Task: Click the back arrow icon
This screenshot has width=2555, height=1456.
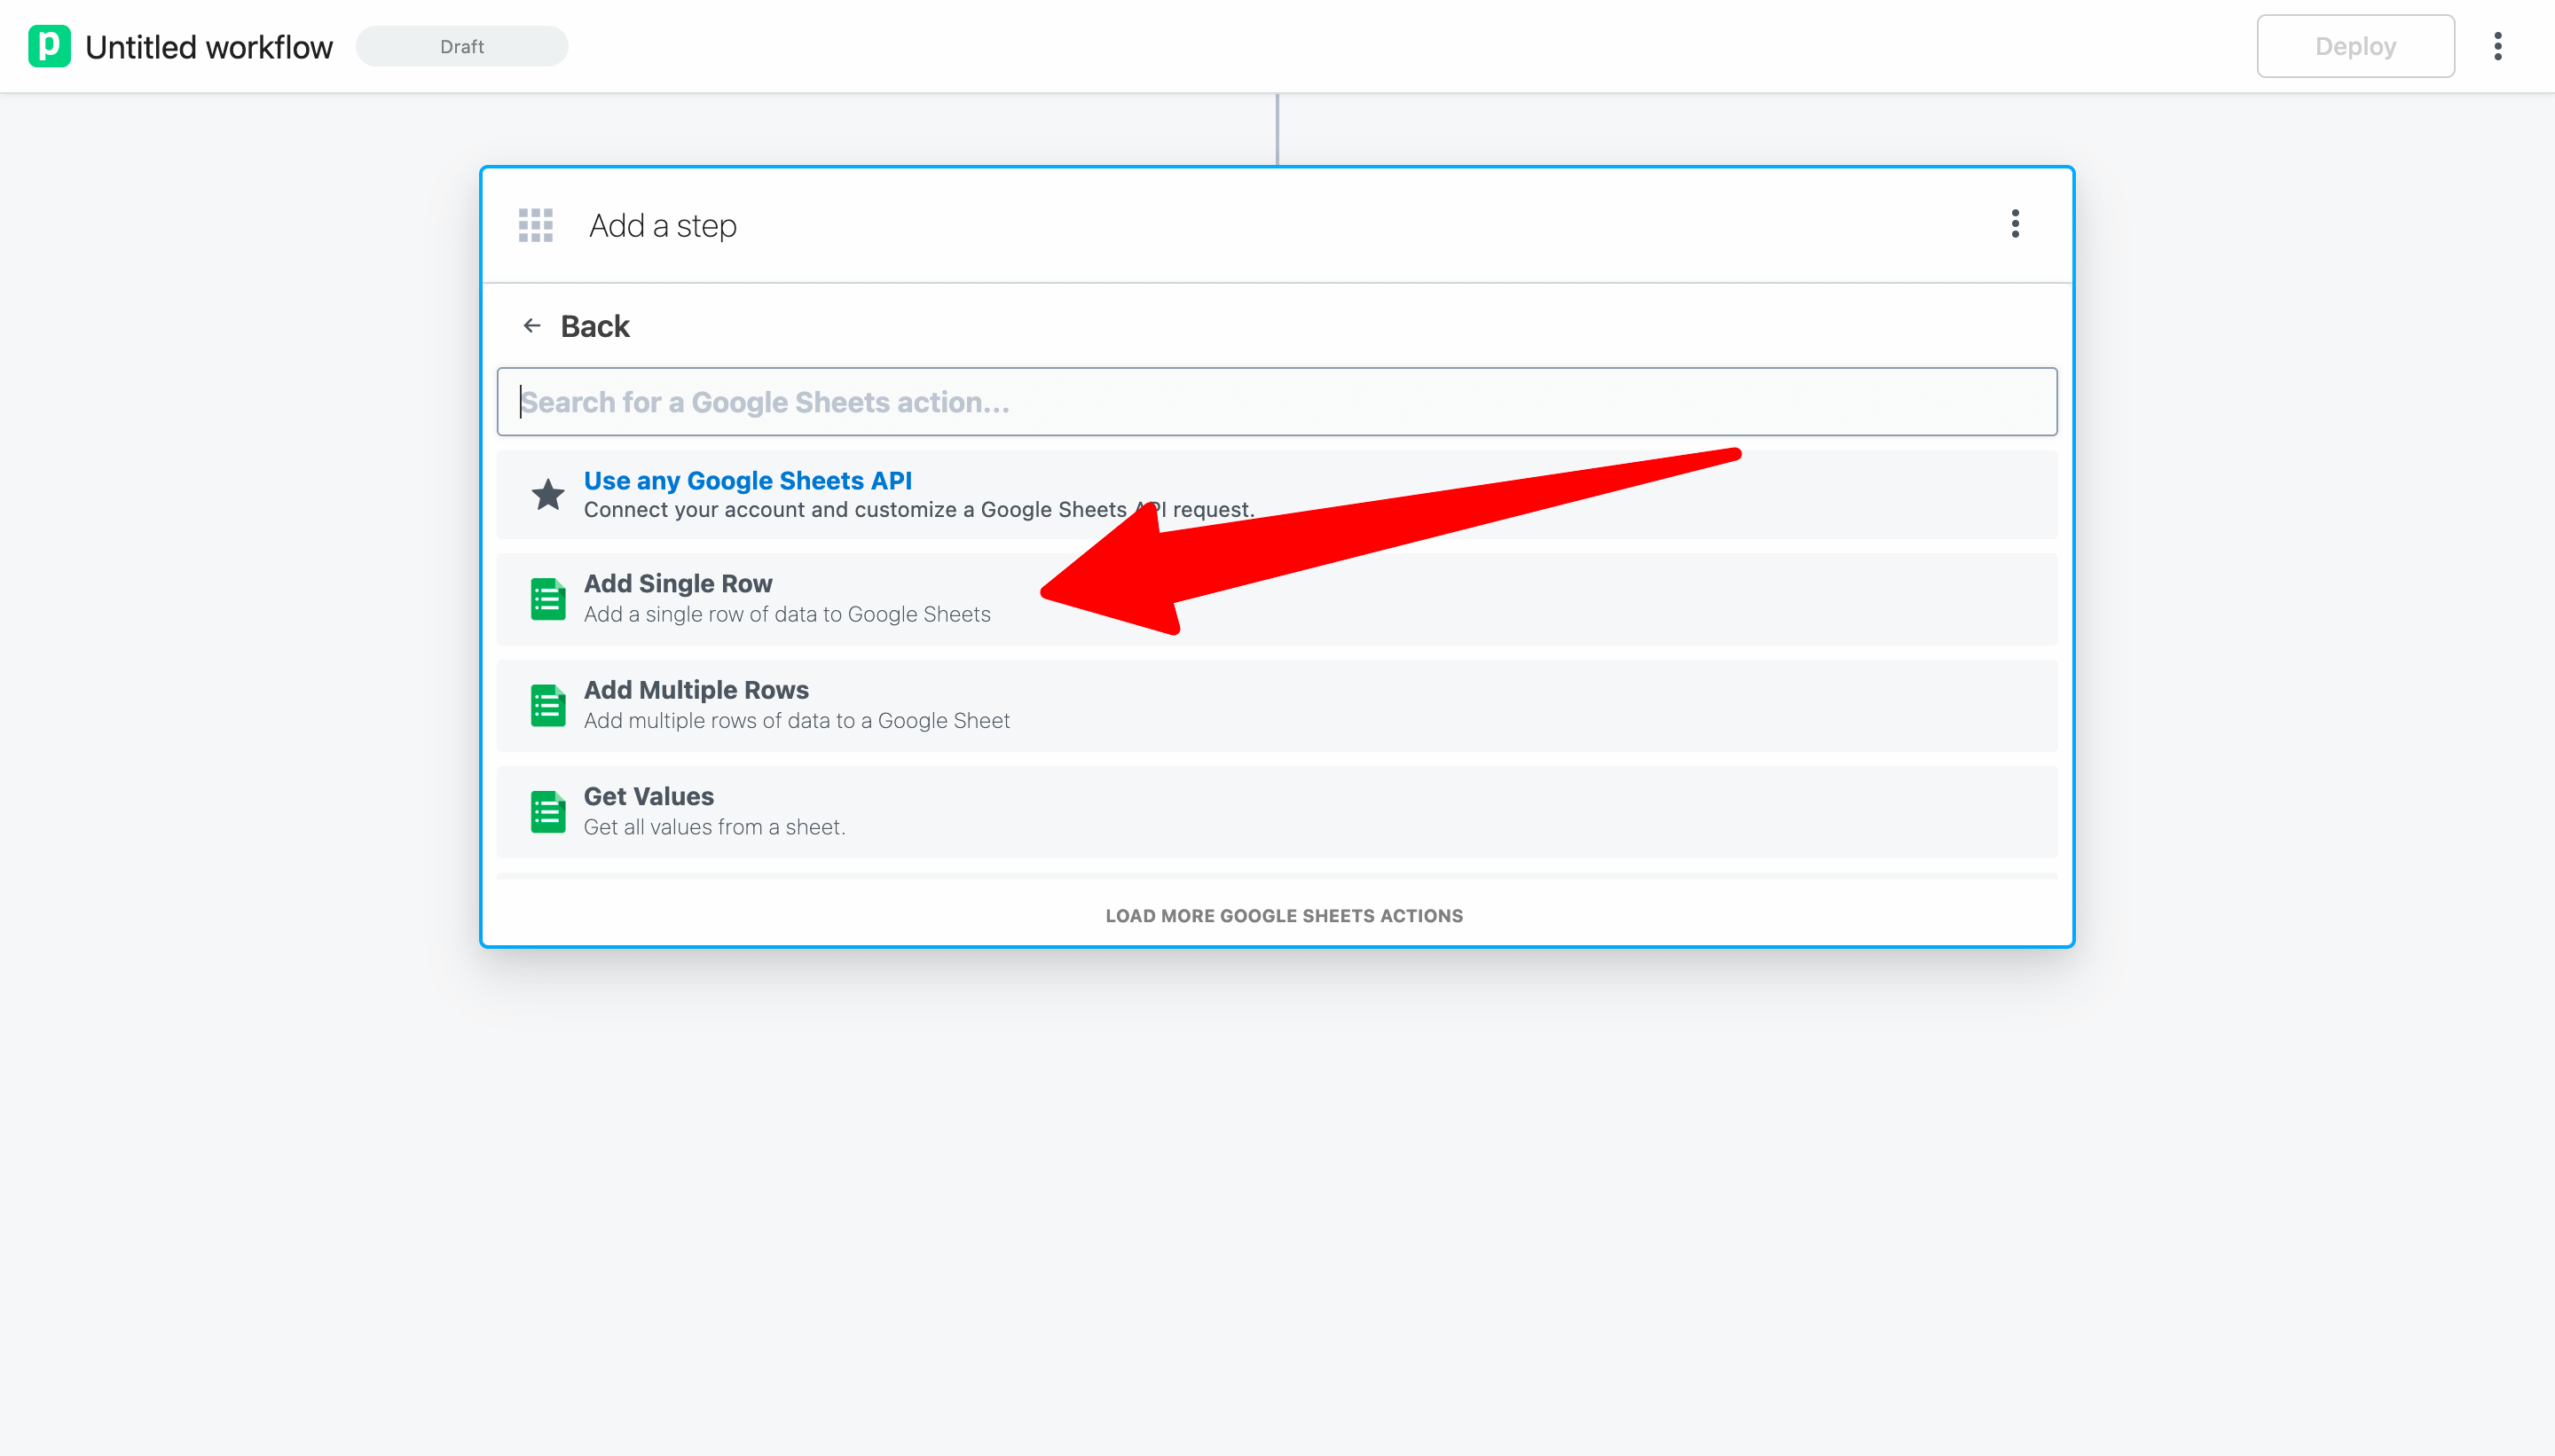Action: click(532, 326)
